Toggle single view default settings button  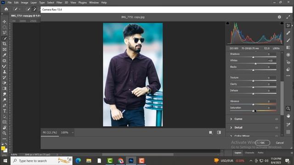[x=210, y=132]
